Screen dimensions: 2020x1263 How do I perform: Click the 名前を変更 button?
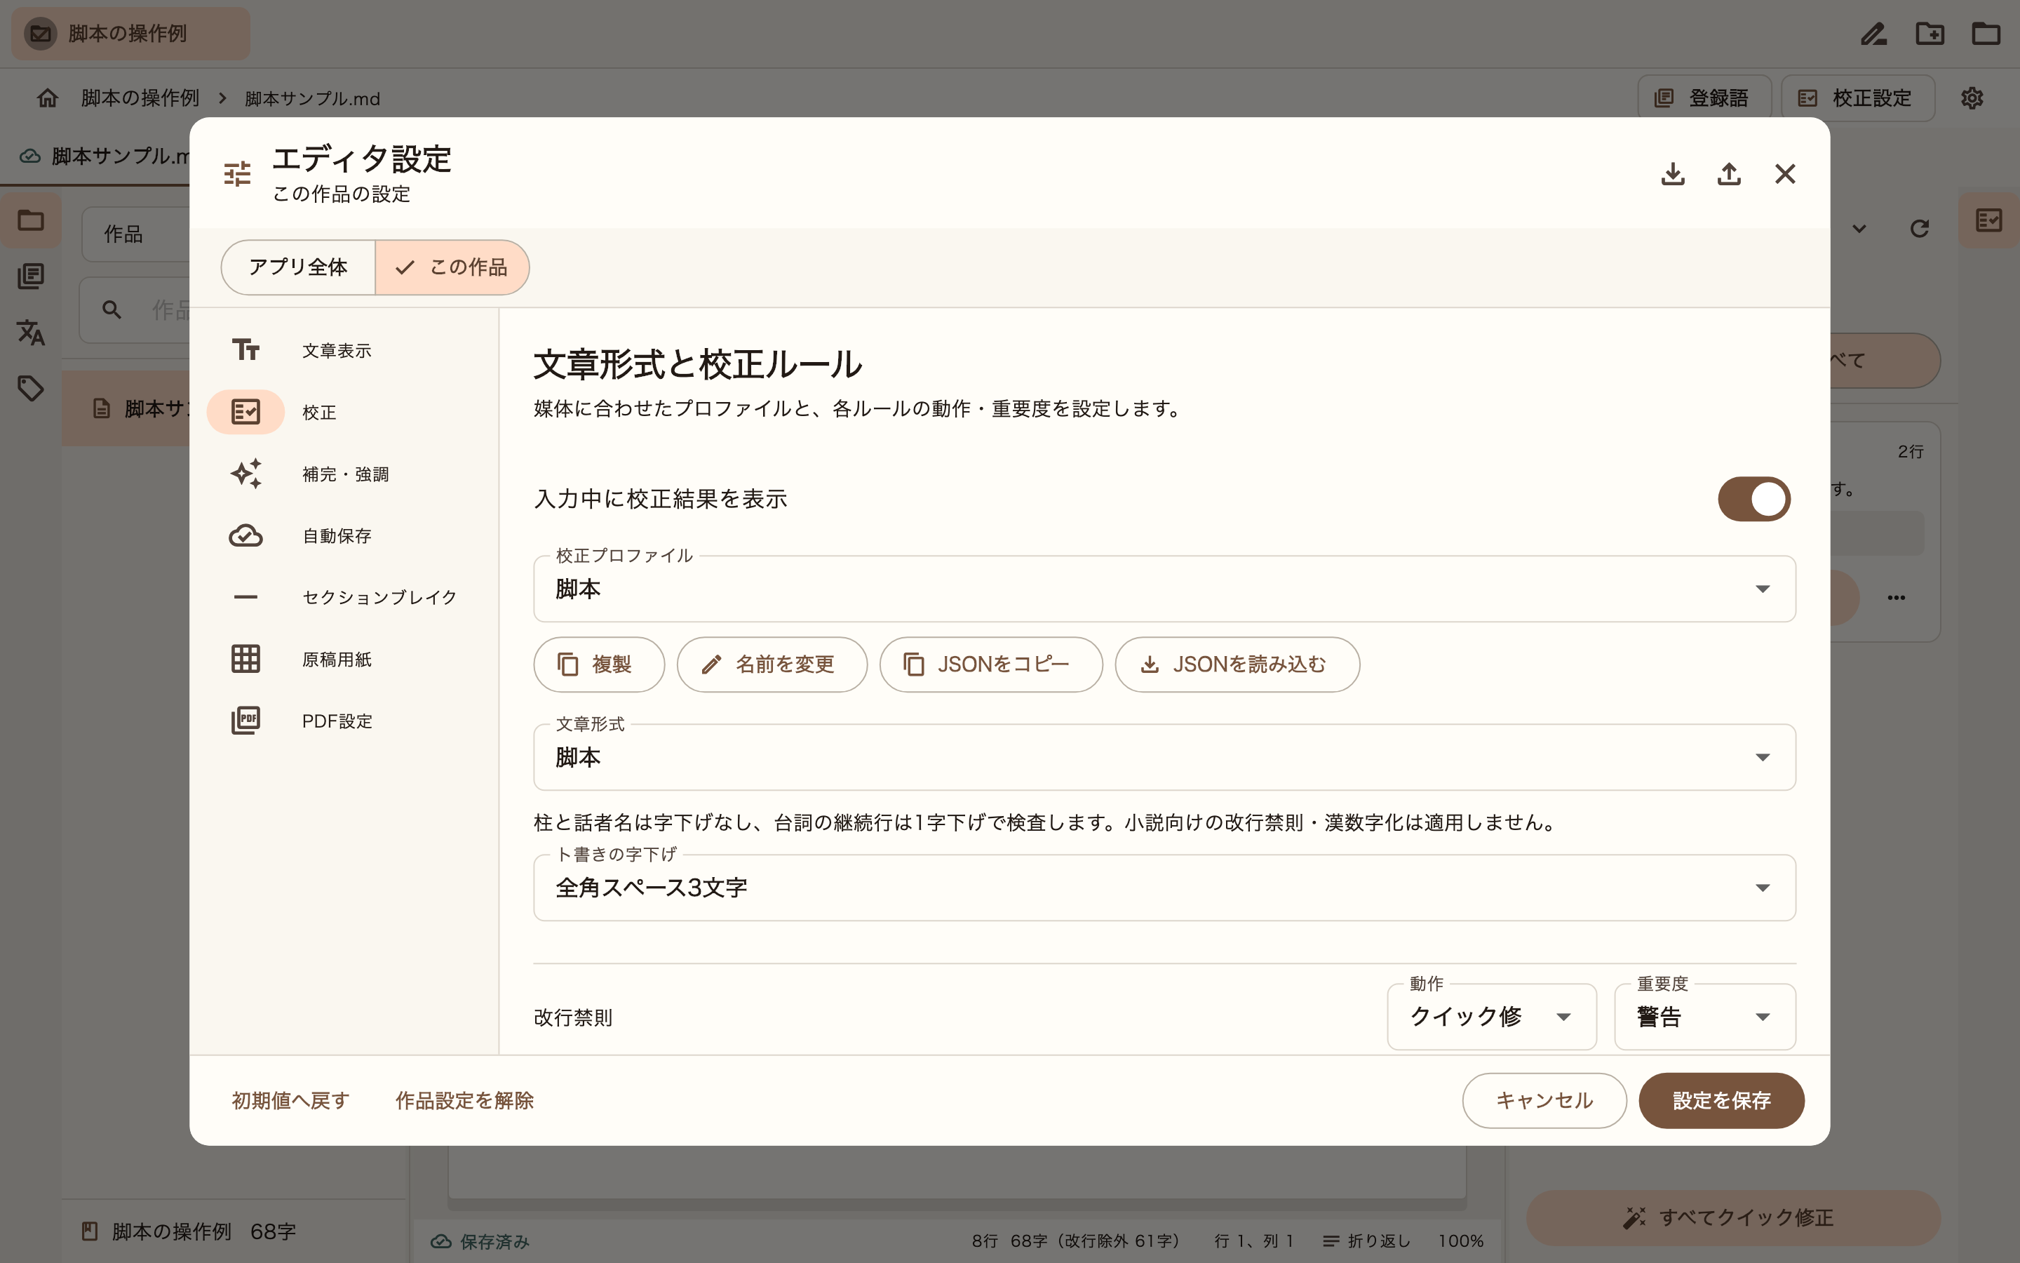click(x=772, y=664)
